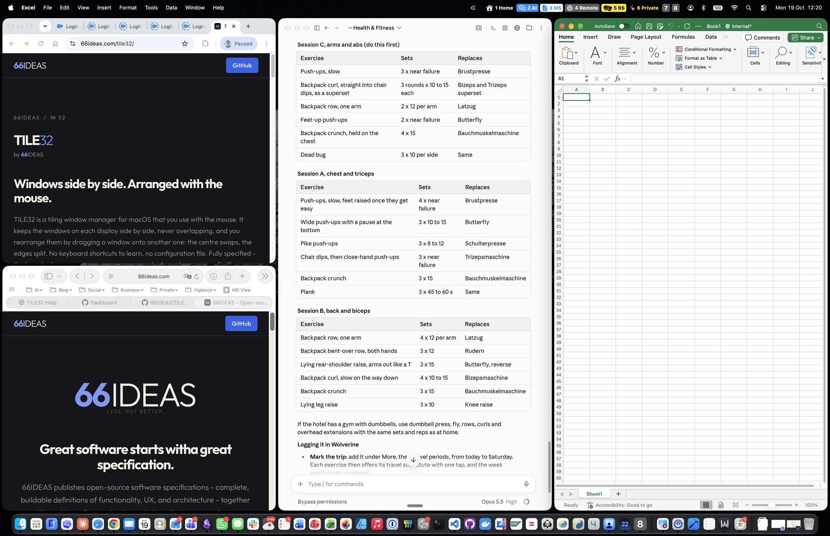
Task: Click the microphone icon in the chat input
Action: click(x=526, y=484)
